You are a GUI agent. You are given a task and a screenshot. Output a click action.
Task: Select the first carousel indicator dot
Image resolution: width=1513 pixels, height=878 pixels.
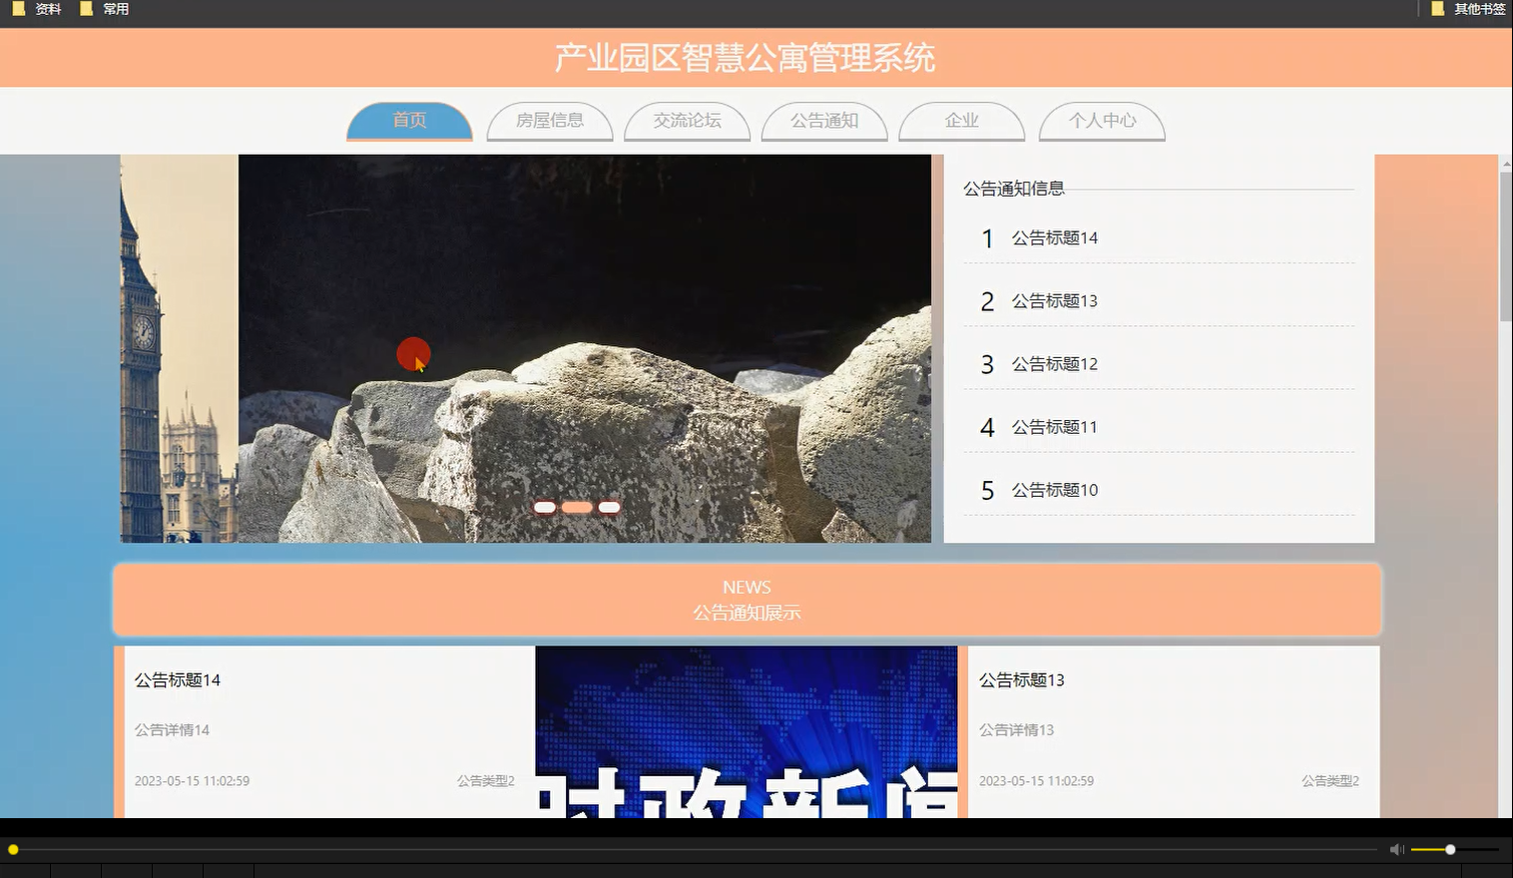544,507
